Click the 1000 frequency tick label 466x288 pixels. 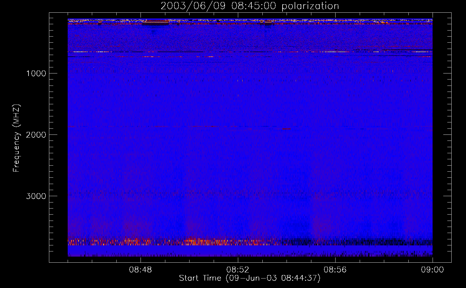(36, 73)
